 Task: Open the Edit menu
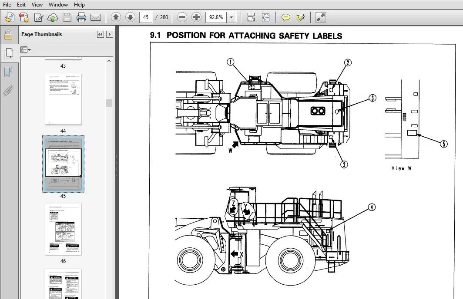[21, 5]
